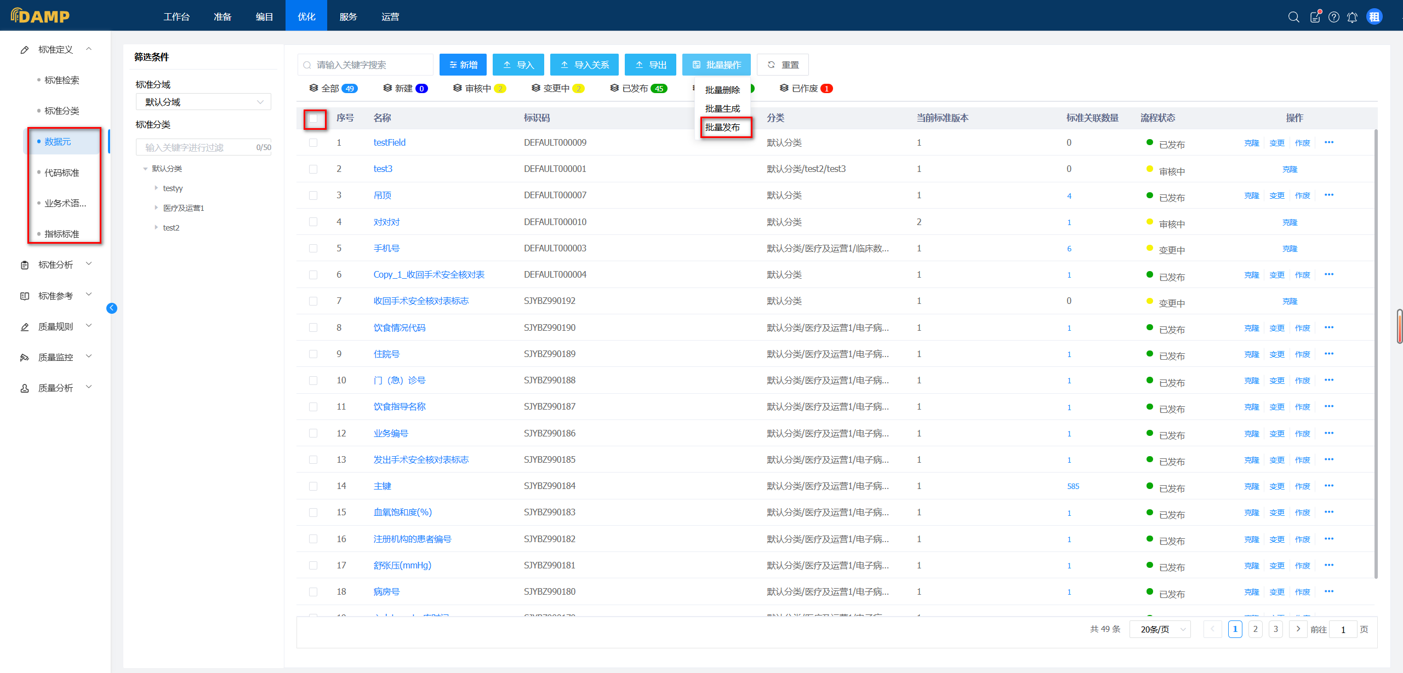Expand the 医疗及运营1 tree node
Viewport: 1403px width, 673px height.
click(156, 208)
